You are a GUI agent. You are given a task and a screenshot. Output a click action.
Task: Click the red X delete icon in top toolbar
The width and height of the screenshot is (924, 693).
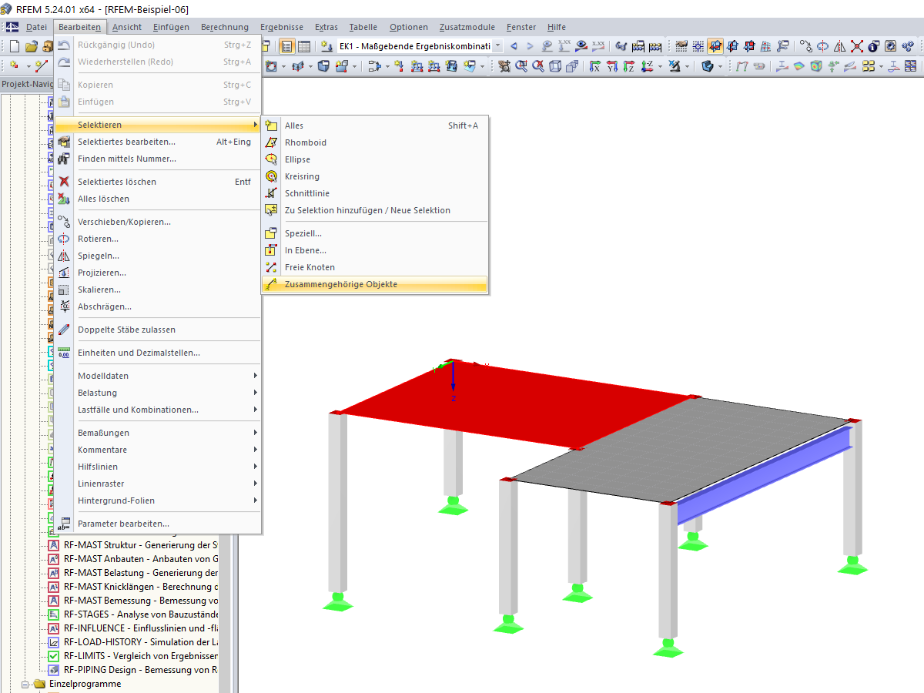(x=856, y=46)
